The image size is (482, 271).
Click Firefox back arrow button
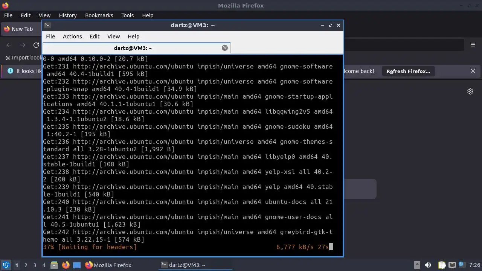tap(9, 45)
